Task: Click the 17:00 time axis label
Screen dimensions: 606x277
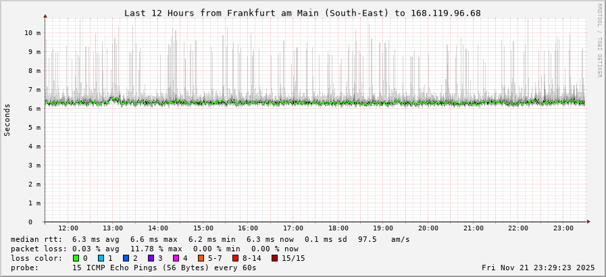Action: tap(293, 228)
